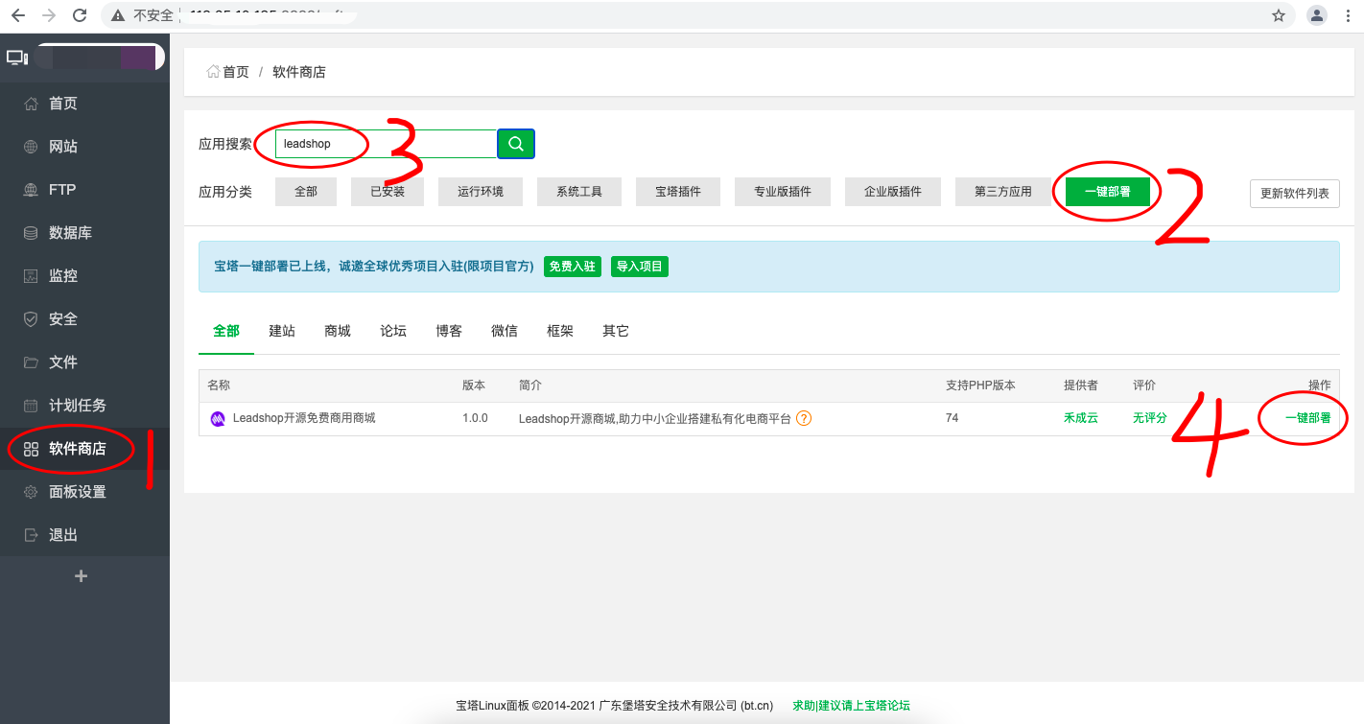Click the green 导入项目 button
Screen dimensions: 1364x724
(x=640, y=267)
